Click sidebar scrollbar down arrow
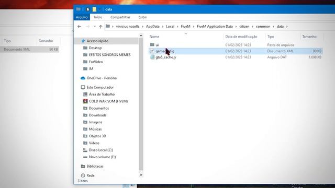 [x=141, y=175]
